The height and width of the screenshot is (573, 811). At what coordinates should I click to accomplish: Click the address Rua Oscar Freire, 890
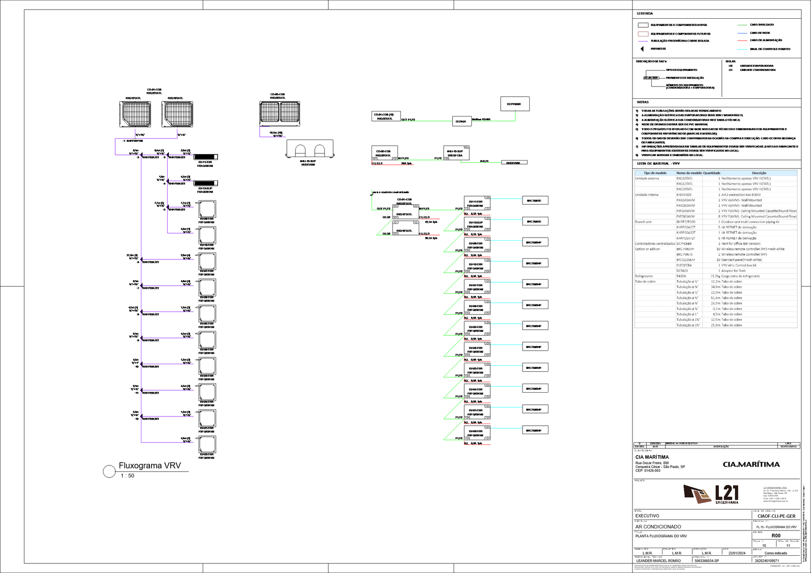click(652, 463)
